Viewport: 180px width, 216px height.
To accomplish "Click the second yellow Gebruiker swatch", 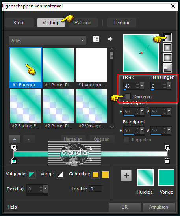I will [x=105, y=175].
